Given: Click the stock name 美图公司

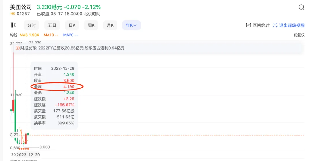Looking at the screenshot, I should [x=21, y=7].
